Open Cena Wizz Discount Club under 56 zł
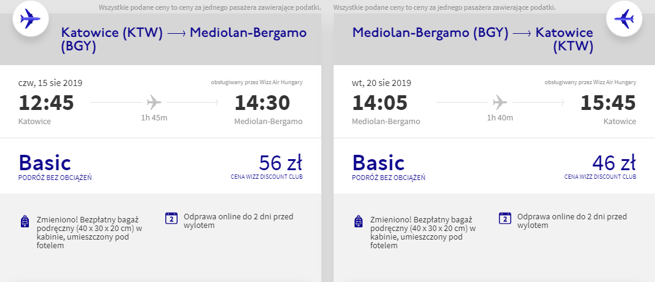 click(267, 177)
